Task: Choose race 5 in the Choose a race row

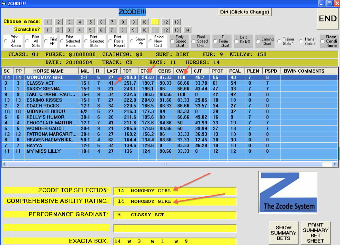Action: [91, 22]
